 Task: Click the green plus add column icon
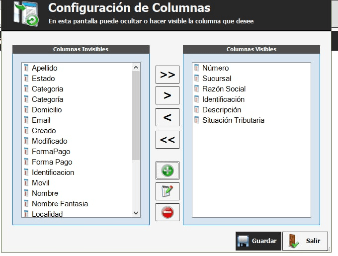(168, 171)
